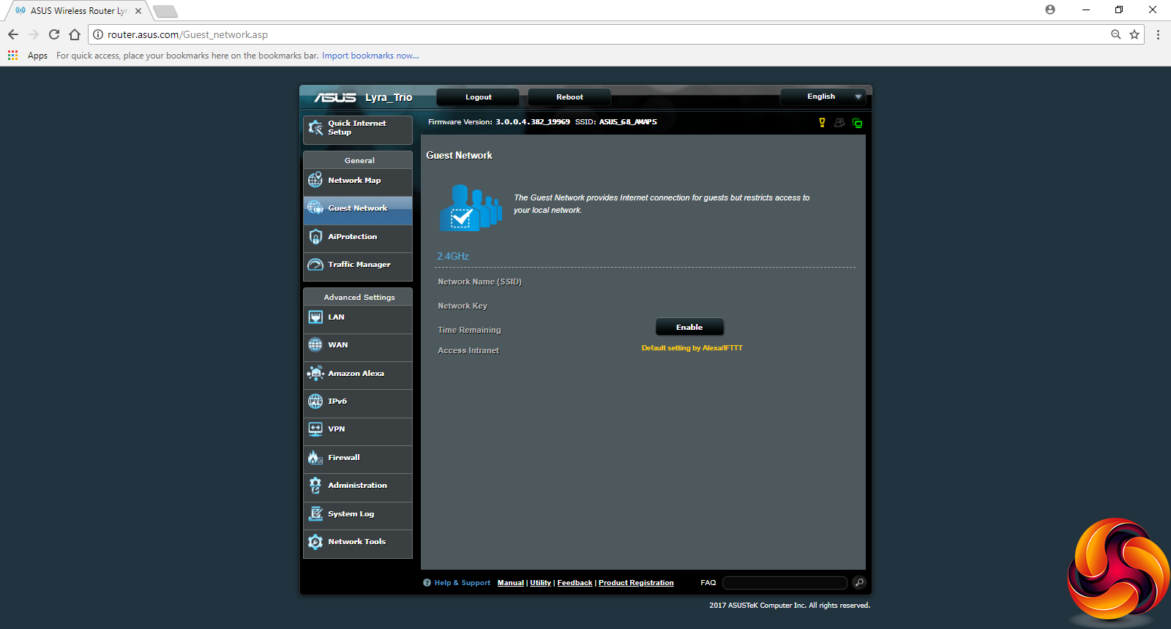Click the Traffic Manager gauge icon
This screenshot has width=1171, height=629.
pos(315,265)
